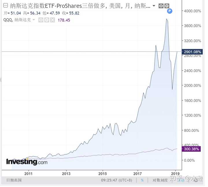Click the 高= 56.34 high value
This screenshot has width=208, height=187.
point(32,13)
